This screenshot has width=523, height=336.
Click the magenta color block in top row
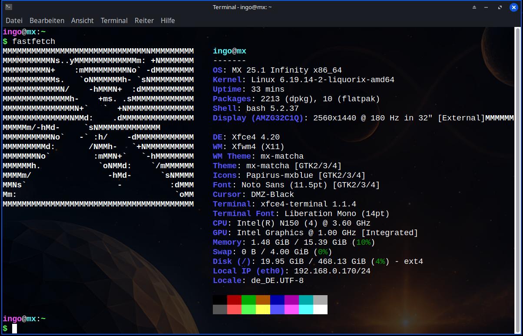tap(291, 300)
